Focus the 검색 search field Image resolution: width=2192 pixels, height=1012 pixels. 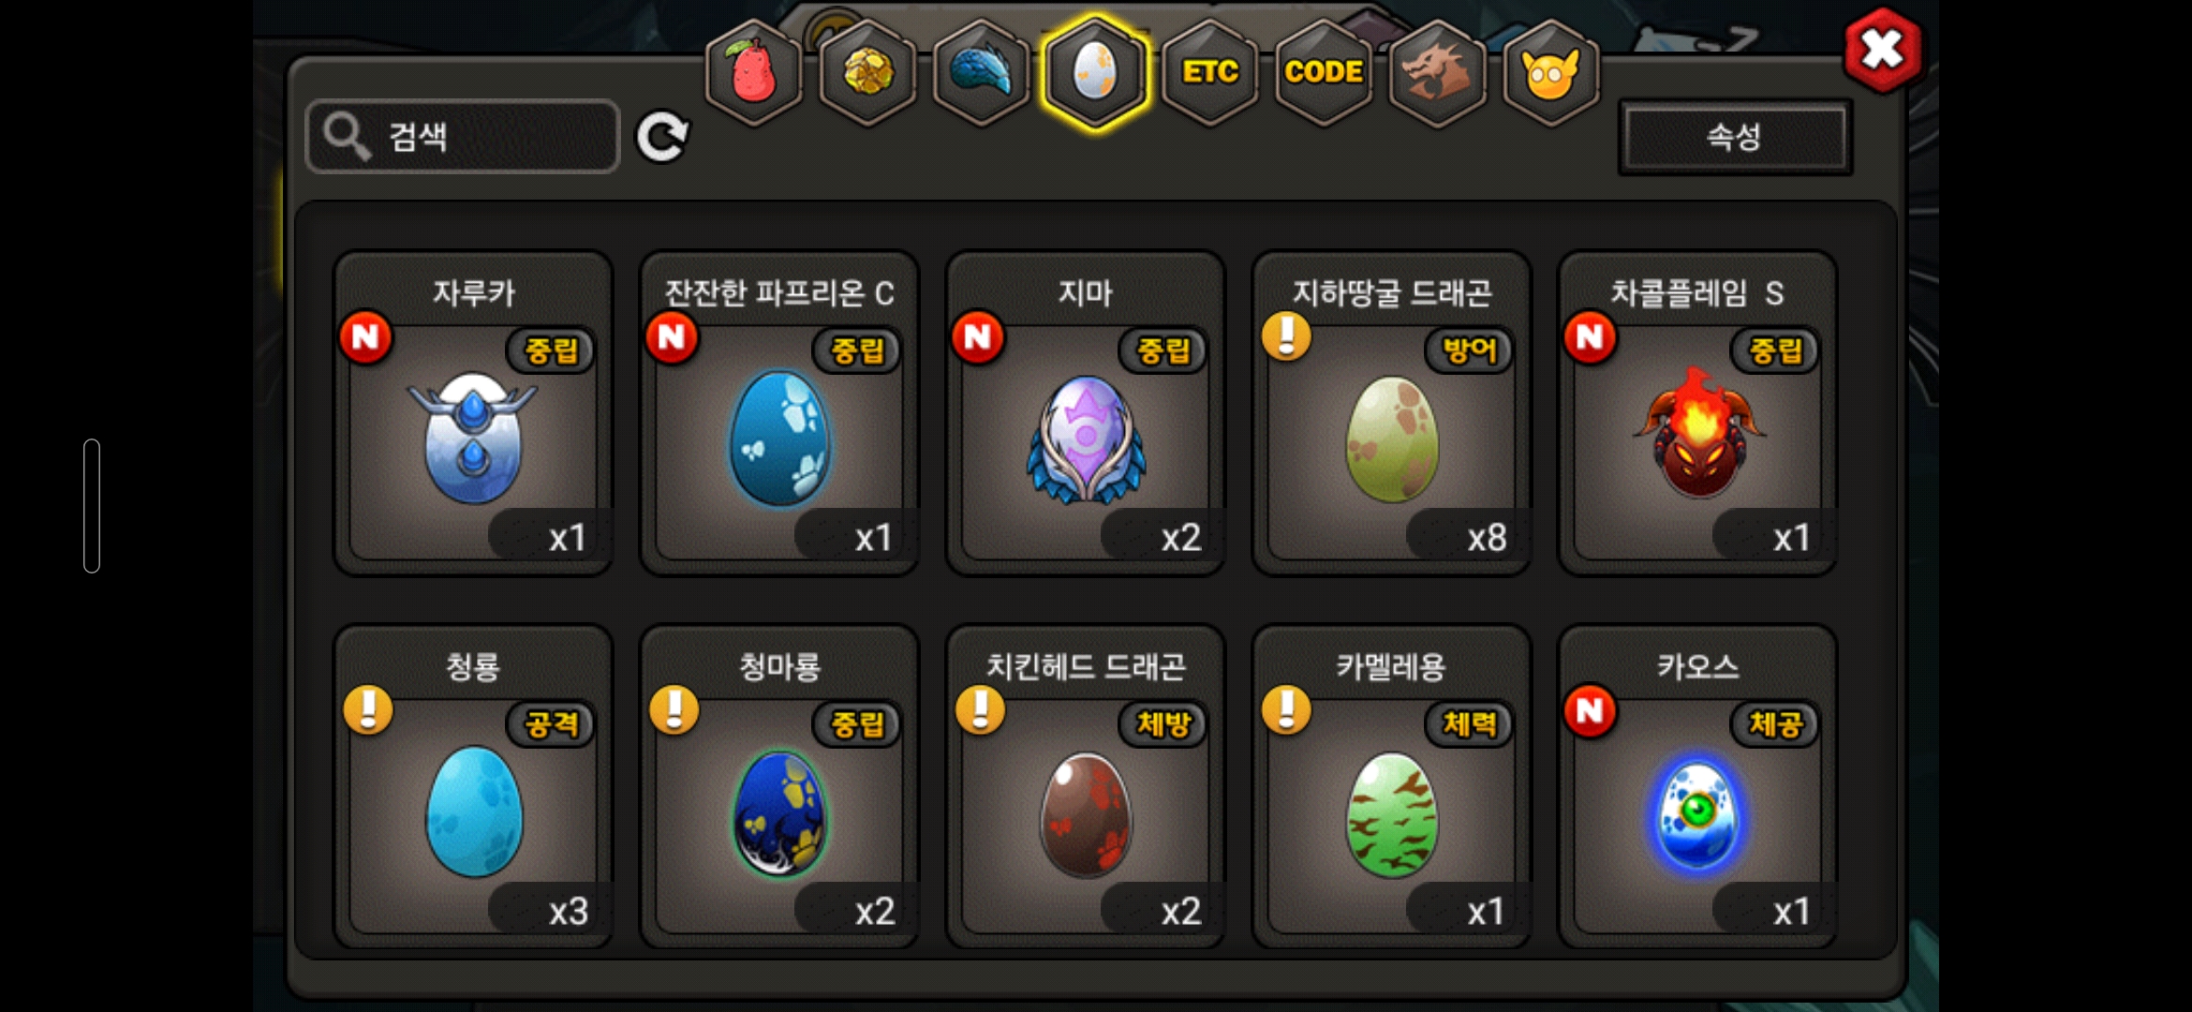463,137
